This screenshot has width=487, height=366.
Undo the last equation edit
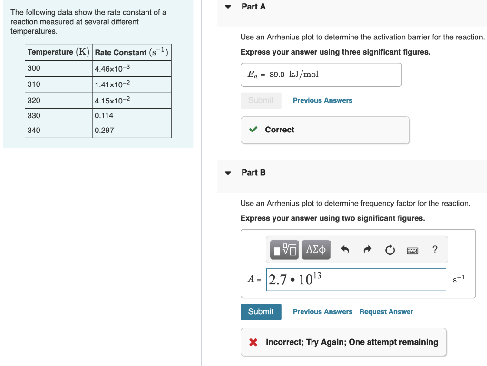coord(344,249)
